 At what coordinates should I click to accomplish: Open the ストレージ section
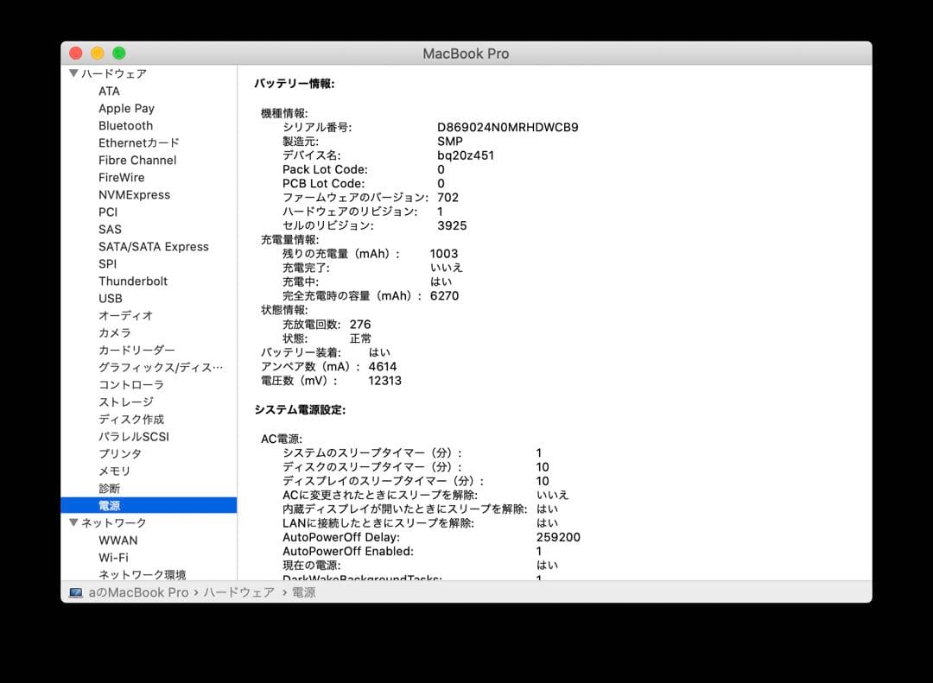(122, 402)
